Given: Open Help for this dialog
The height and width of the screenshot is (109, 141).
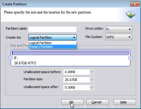Looking at the screenshot, I should point(125,102).
